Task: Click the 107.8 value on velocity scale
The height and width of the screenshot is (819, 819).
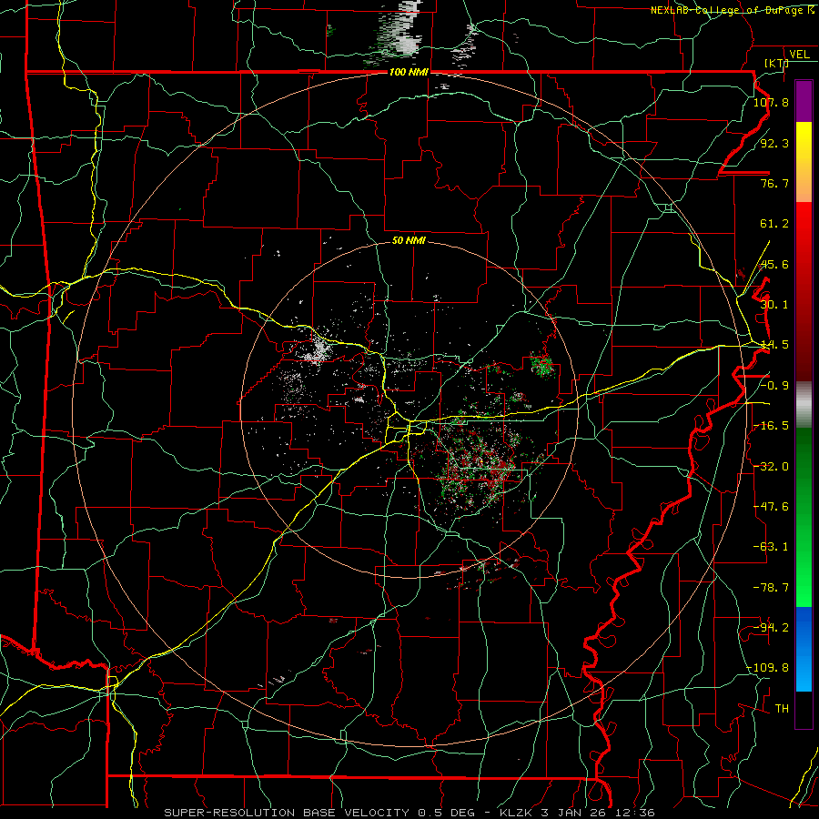Action: coord(771,102)
